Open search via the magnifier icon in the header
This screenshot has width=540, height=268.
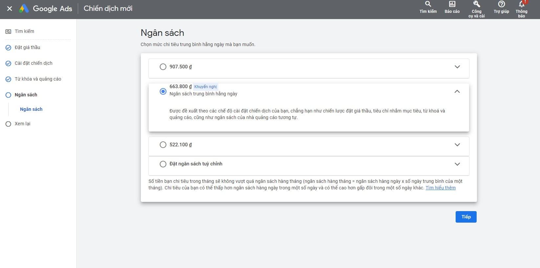click(428, 4)
